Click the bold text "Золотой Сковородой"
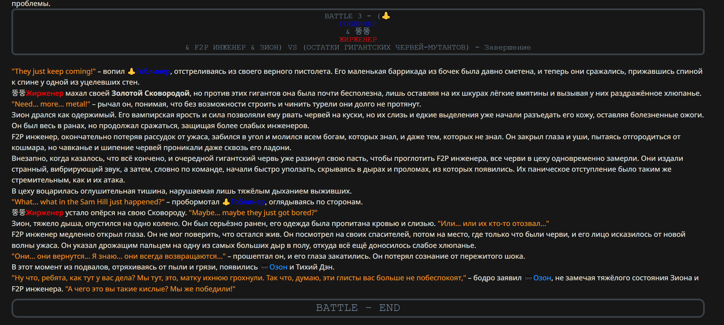This screenshot has width=724, height=325. coord(150,93)
